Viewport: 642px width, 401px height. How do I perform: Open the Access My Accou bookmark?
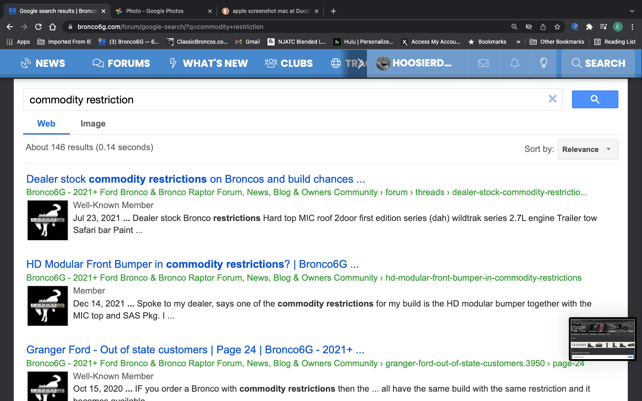(431, 42)
